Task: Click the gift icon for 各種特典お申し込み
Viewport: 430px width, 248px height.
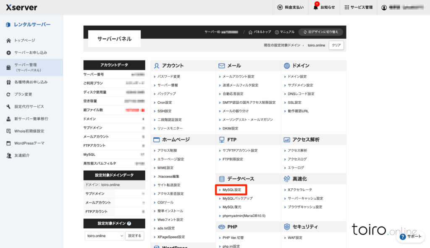Action: (x=9, y=82)
